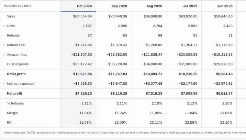Click Sep 2026 cost of goods -$36,720.00
The image size is (246, 140).
coord(117,64)
